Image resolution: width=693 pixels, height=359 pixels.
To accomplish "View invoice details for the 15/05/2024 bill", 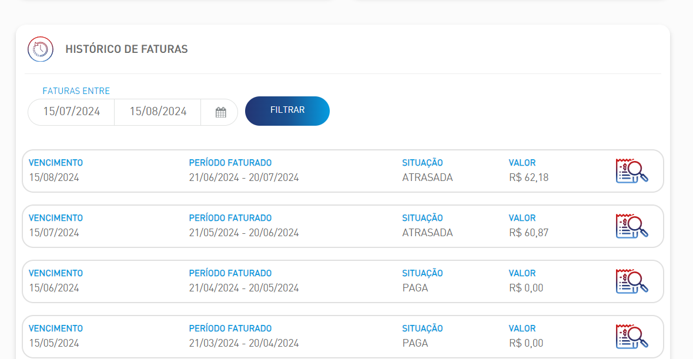I will coord(631,337).
